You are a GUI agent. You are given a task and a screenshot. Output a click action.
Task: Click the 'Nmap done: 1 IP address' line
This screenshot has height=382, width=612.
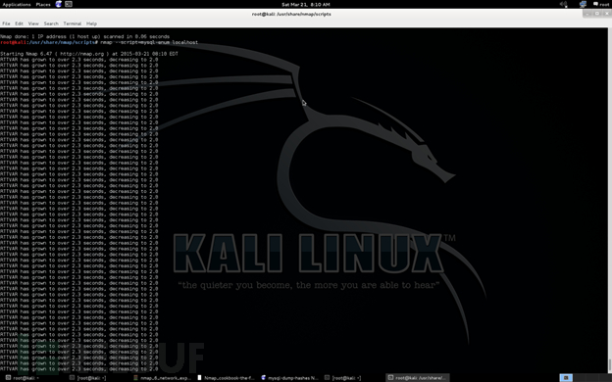[x=84, y=36]
